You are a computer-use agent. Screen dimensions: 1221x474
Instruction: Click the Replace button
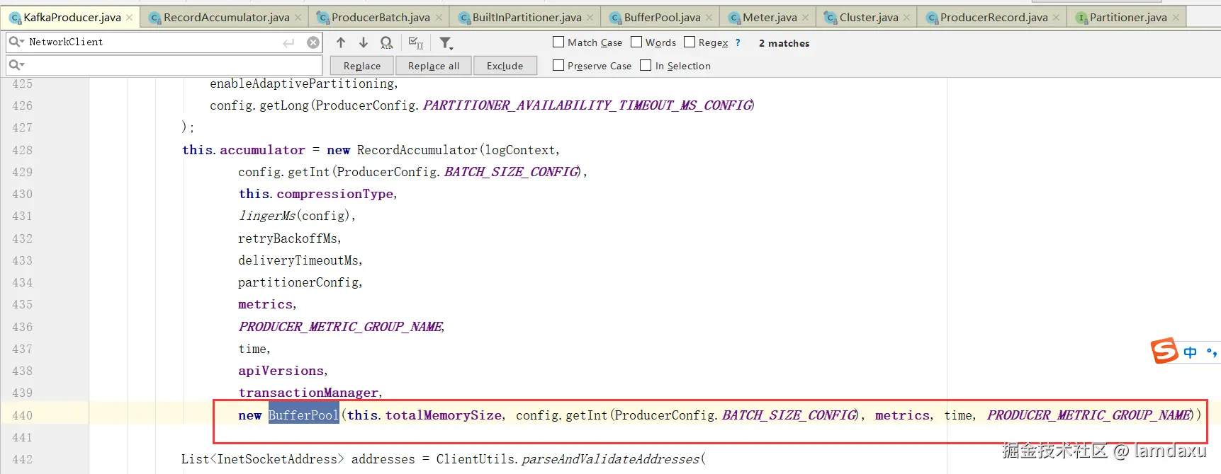click(362, 66)
